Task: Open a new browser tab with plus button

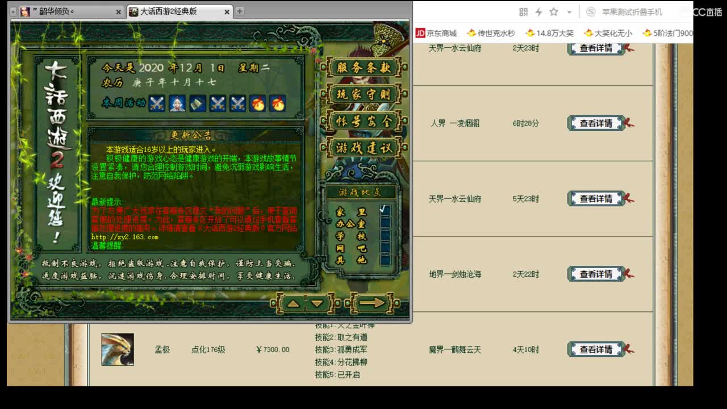Action: [240, 11]
